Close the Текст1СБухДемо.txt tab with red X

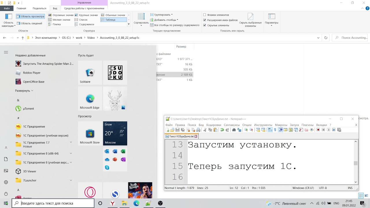click(196, 136)
